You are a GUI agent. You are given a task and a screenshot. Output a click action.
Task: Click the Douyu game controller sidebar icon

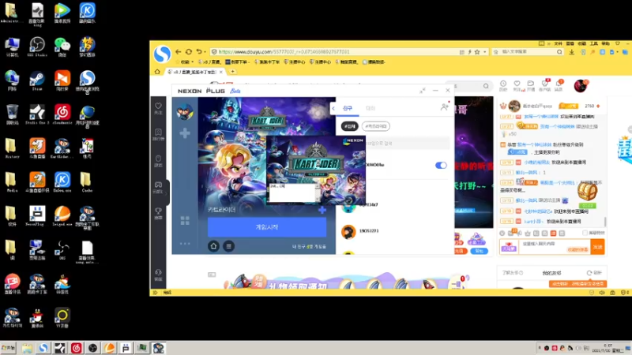159,186
